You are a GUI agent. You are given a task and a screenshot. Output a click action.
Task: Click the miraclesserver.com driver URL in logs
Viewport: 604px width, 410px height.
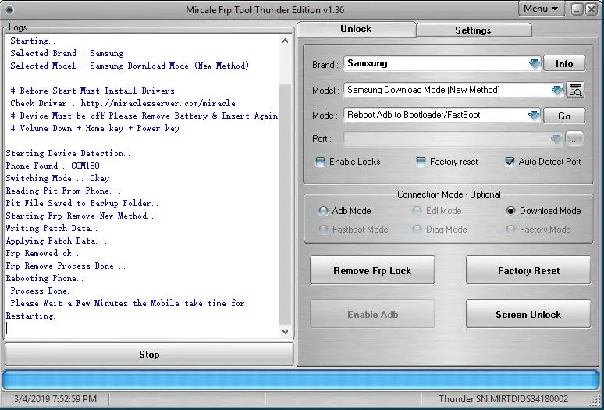pyautogui.click(x=158, y=103)
